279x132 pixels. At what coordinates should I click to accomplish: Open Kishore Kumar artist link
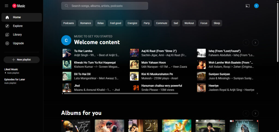[x=83, y=67]
